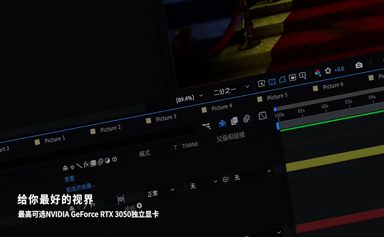Click the Reset Exposure aperture icon
The image size is (384, 237).
click(x=328, y=71)
